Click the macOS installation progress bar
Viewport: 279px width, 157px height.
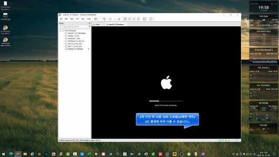(x=166, y=101)
